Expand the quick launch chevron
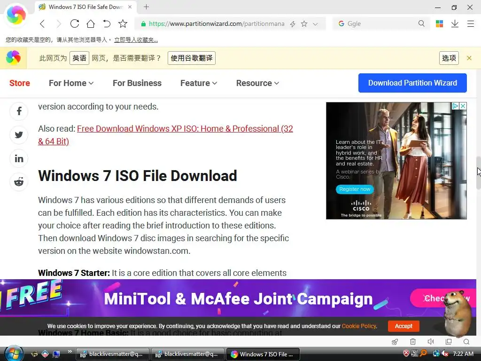 pos(70,352)
